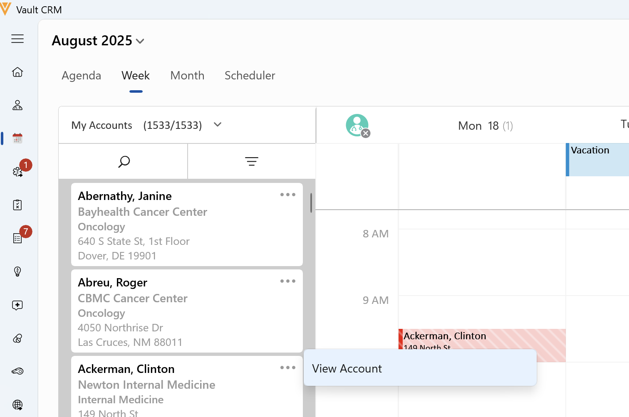
Task: Remove the user avatar filter
Action: [x=366, y=133]
